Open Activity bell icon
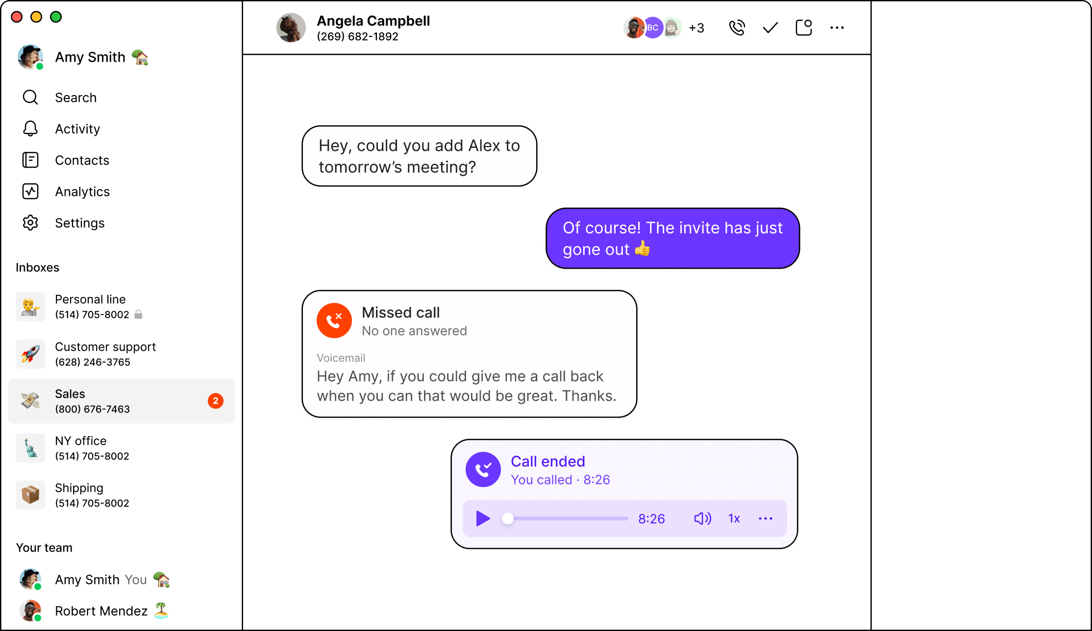This screenshot has width=1092, height=631. [x=30, y=129]
